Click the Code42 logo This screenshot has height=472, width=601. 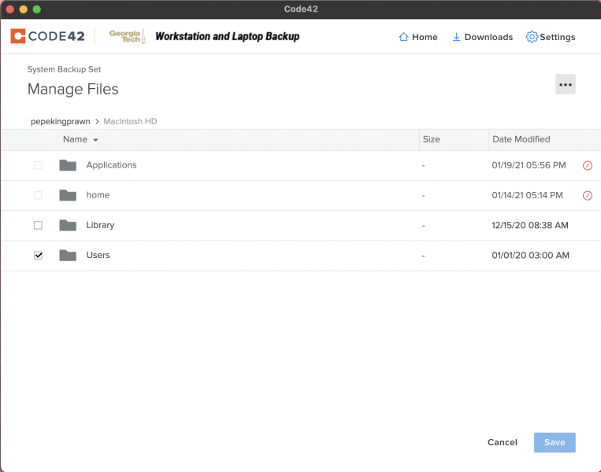click(x=47, y=36)
